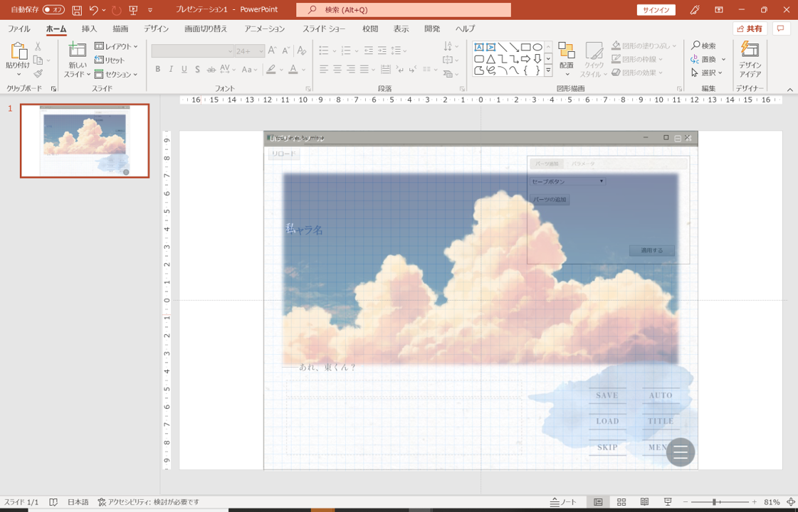Open reading view from status bar
Screen dimensions: 798x512
click(x=644, y=502)
